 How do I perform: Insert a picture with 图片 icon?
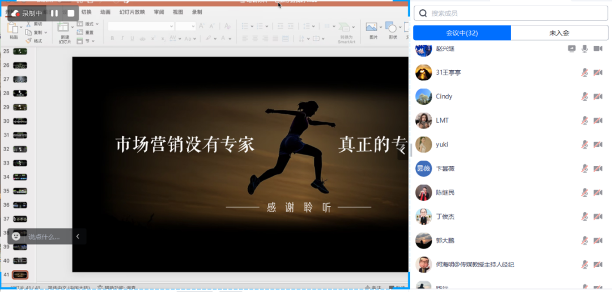(372, 28)
